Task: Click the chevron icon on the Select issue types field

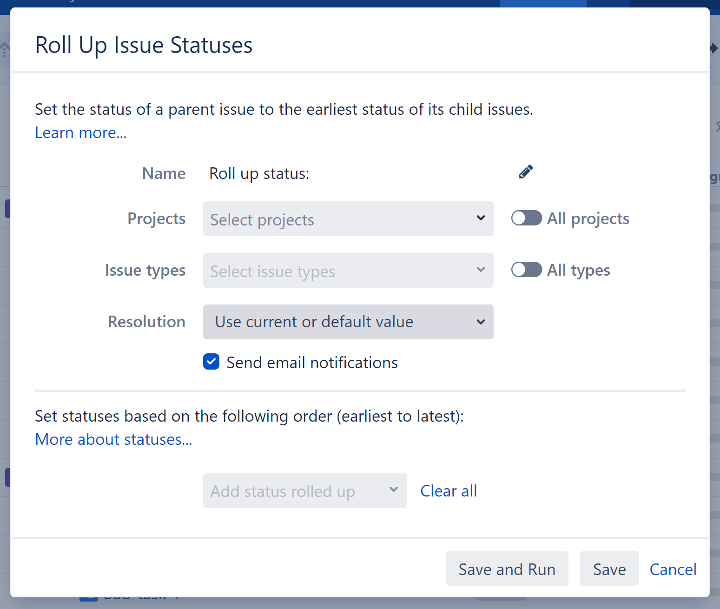Action: [x=480, y=270]
